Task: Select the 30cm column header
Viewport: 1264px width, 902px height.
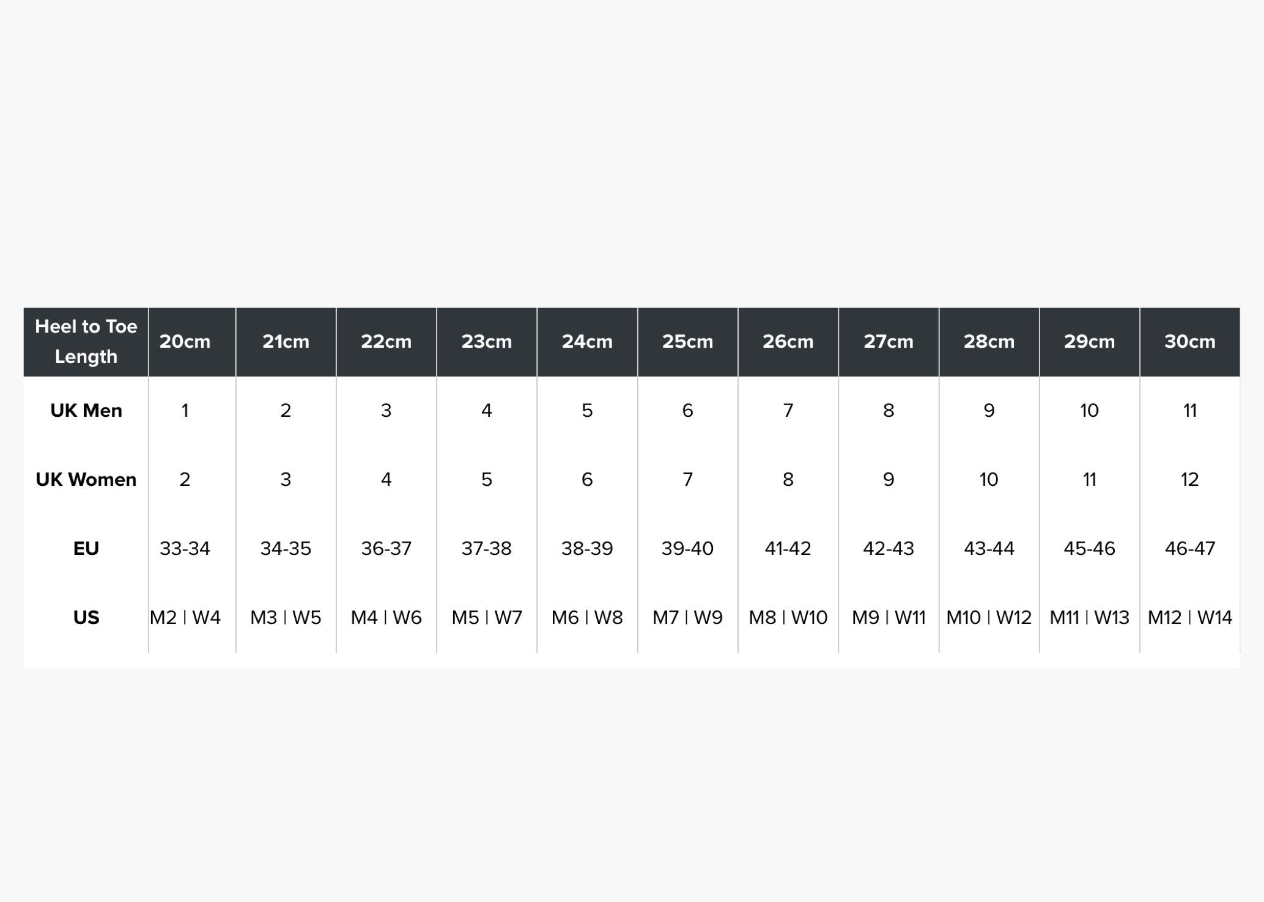Action: (x=1189, y=342)
